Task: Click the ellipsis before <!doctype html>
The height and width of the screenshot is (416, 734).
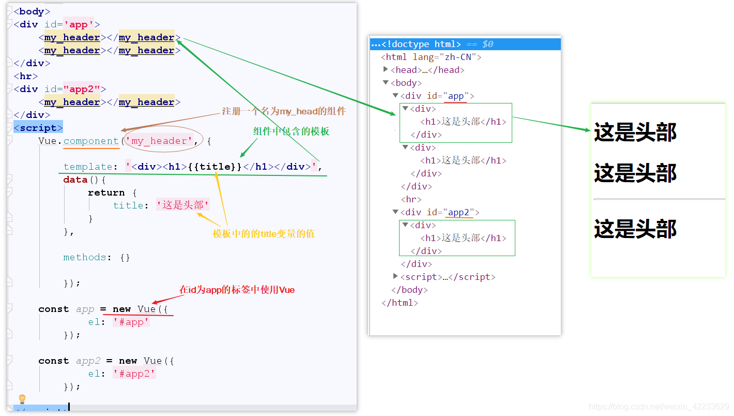Action: (376, 44)
